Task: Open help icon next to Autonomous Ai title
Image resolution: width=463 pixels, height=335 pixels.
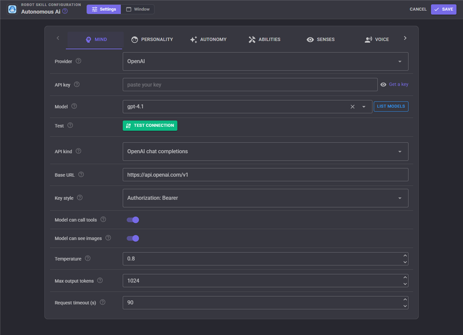Action: pos(65,11)
